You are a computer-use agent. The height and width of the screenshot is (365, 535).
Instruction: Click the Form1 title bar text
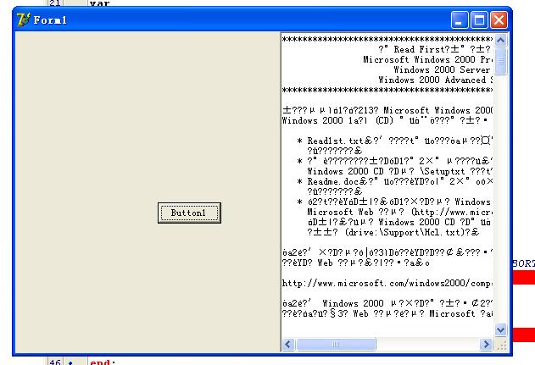click(51, 19)
